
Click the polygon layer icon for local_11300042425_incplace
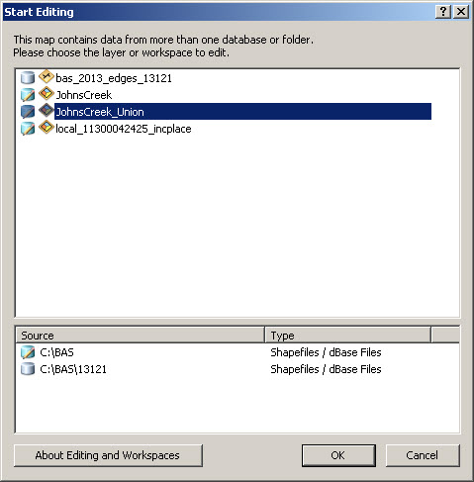(x=47, y=127)
